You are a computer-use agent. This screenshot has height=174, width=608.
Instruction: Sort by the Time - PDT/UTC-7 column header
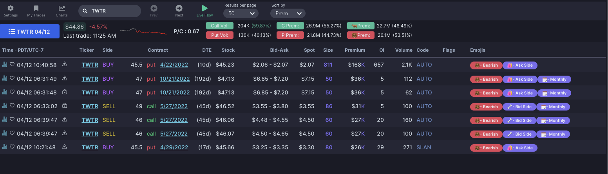pos(23,50)
